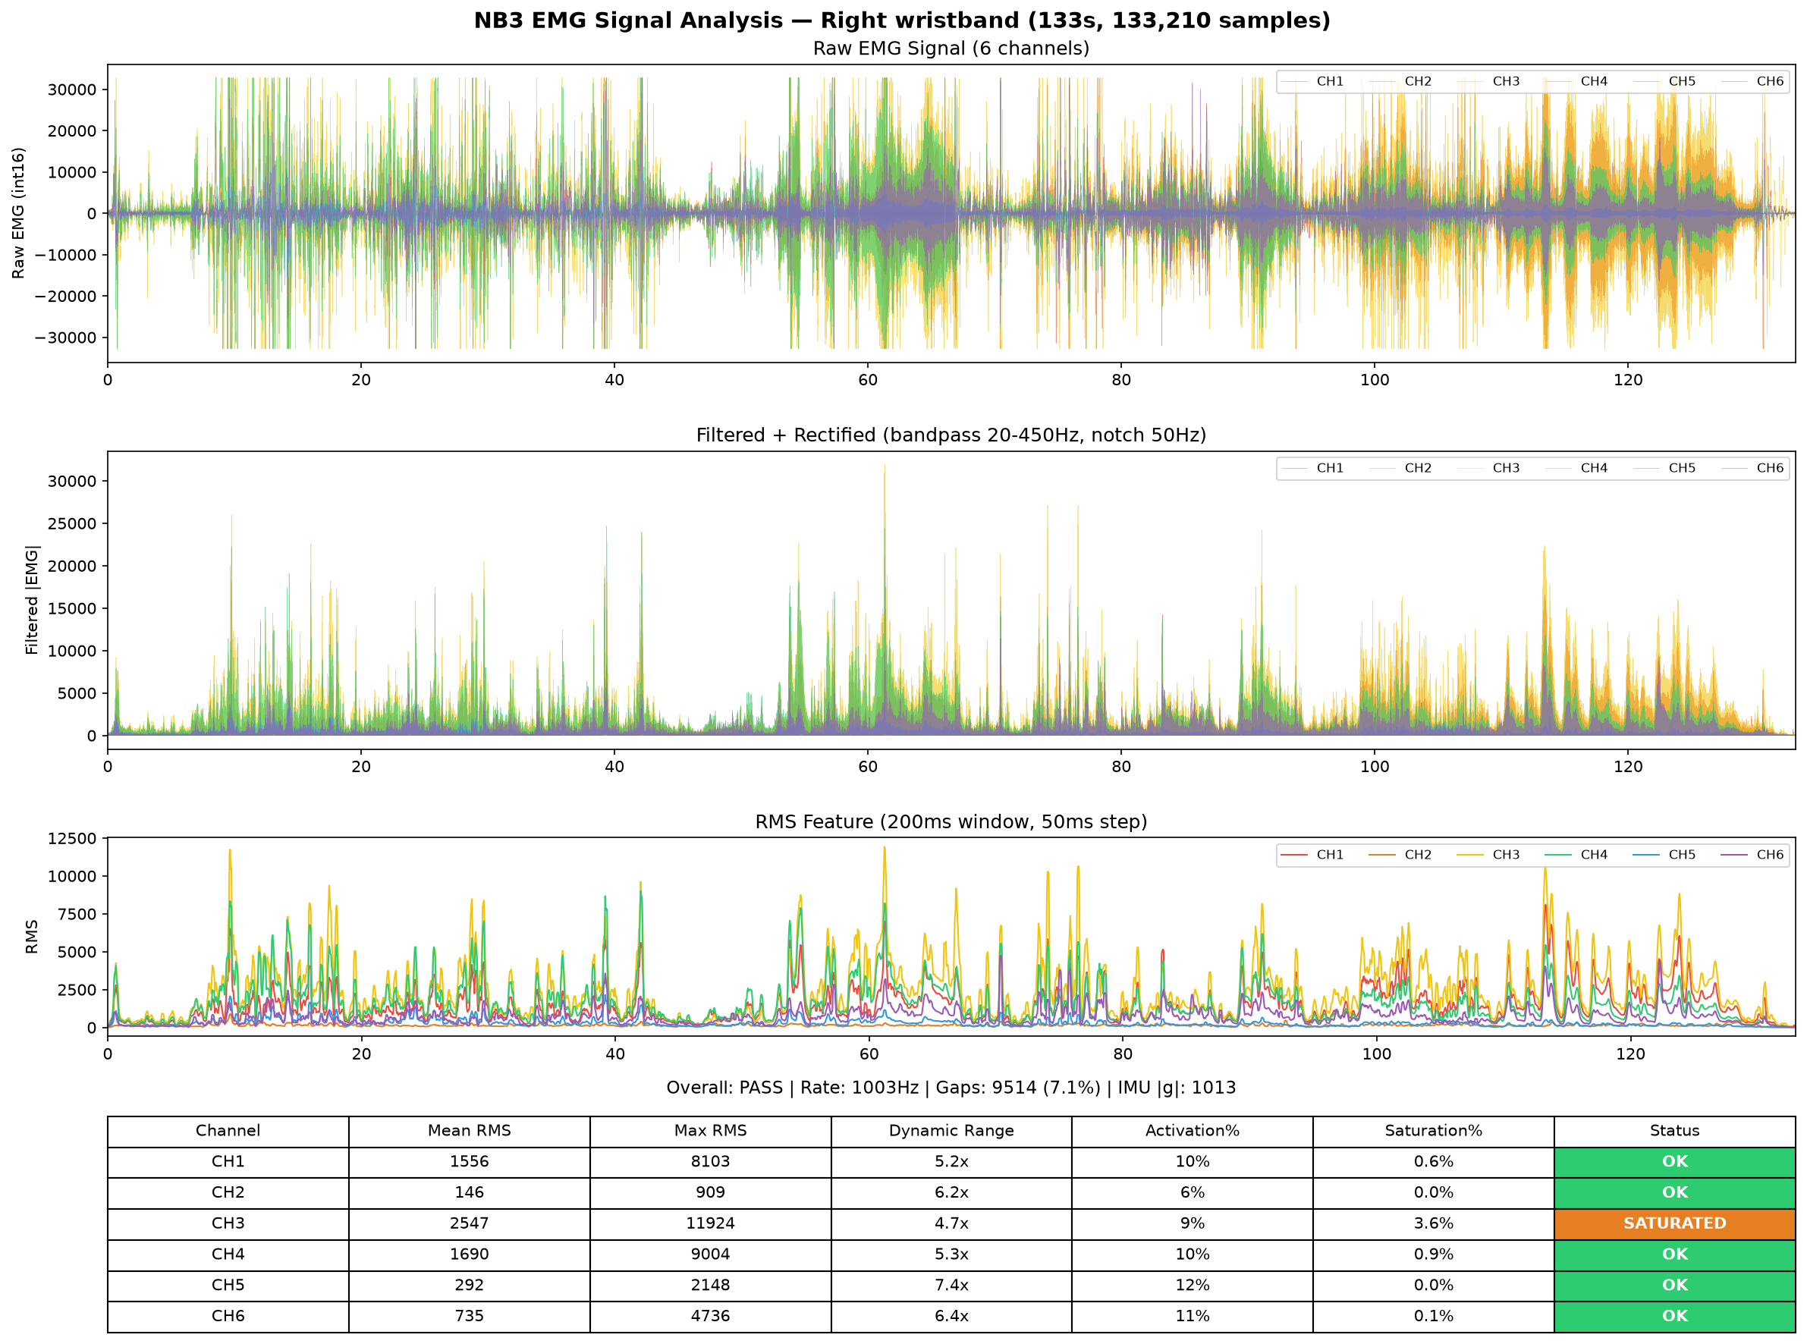1807x1344 pixels.
Task: Select the 'RMS Feature (200ms window, 50ms step)' title
Action: 951,821
